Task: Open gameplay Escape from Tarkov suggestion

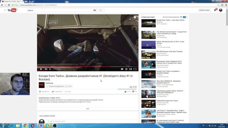Action: (x=167, y=101)
